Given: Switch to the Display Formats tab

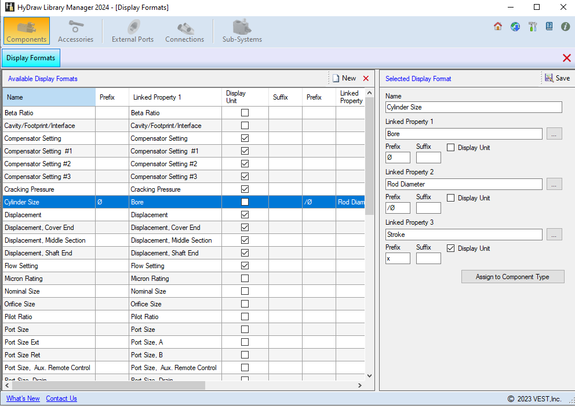Looking at the screenshot, I should [x=30, y=58].
